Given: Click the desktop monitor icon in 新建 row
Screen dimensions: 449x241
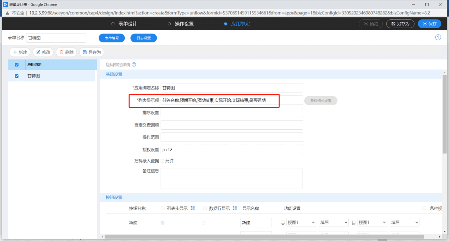Looking at the screenshot, I should (x=283, y=223).
